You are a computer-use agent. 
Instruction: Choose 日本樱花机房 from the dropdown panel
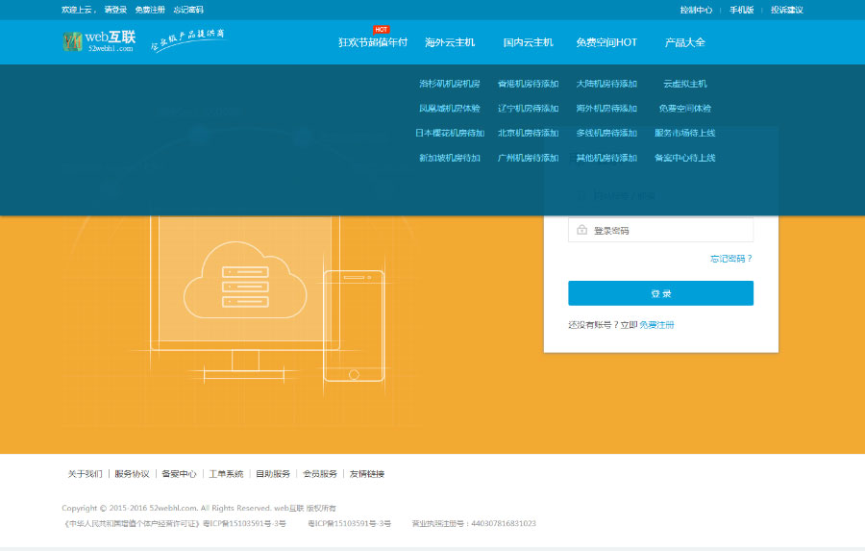450,134
